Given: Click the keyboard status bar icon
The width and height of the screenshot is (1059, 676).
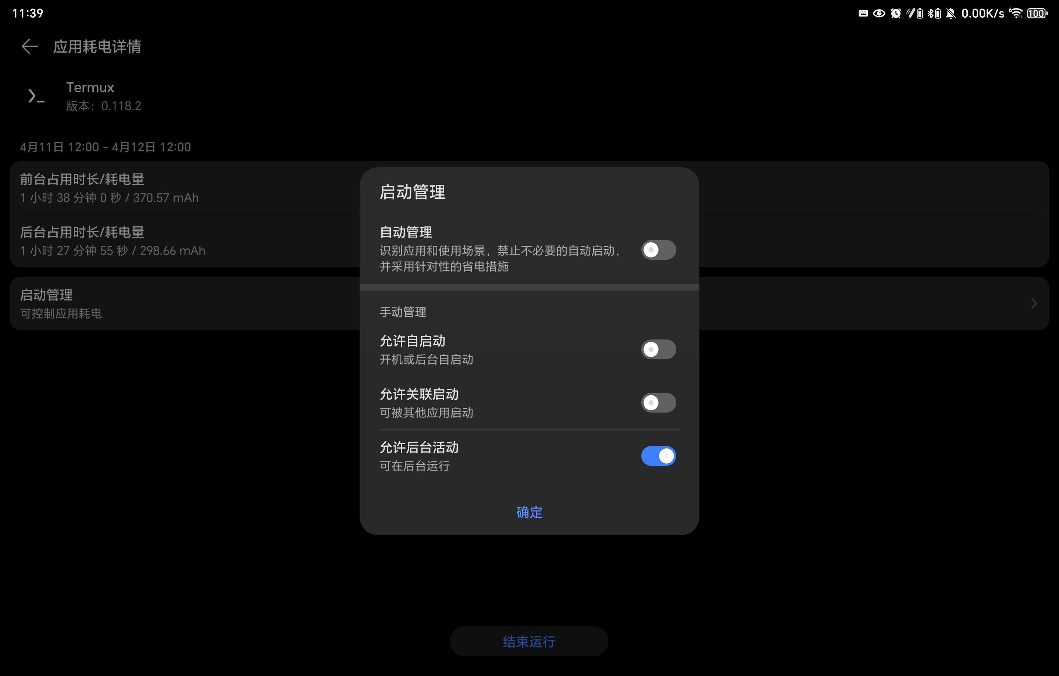Looking at the screenshot, I should pyautogui.click(x=863, y=14).
